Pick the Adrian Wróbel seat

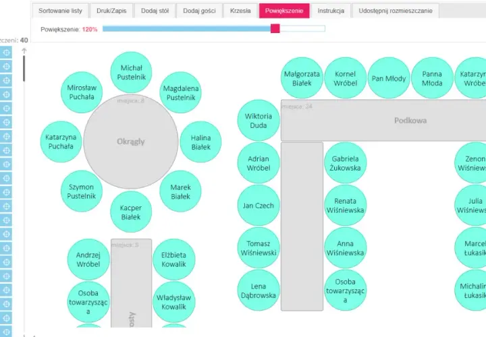point(259,163)
